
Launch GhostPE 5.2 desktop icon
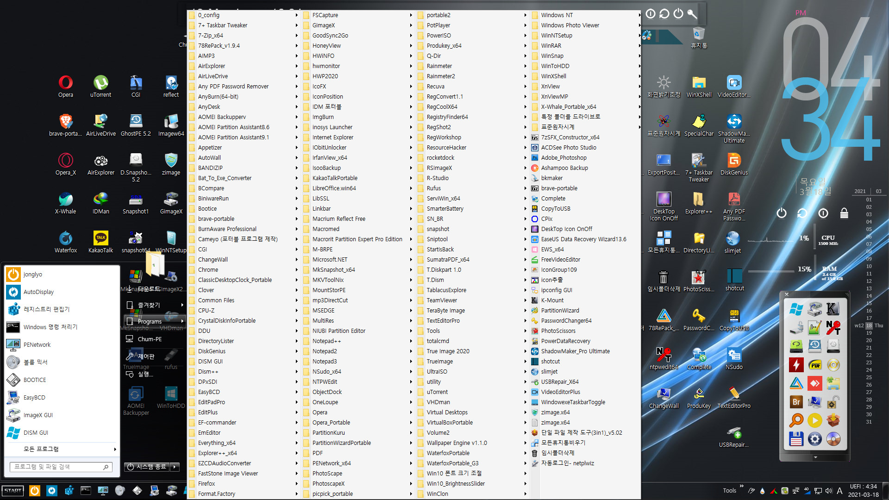[136, 125]
